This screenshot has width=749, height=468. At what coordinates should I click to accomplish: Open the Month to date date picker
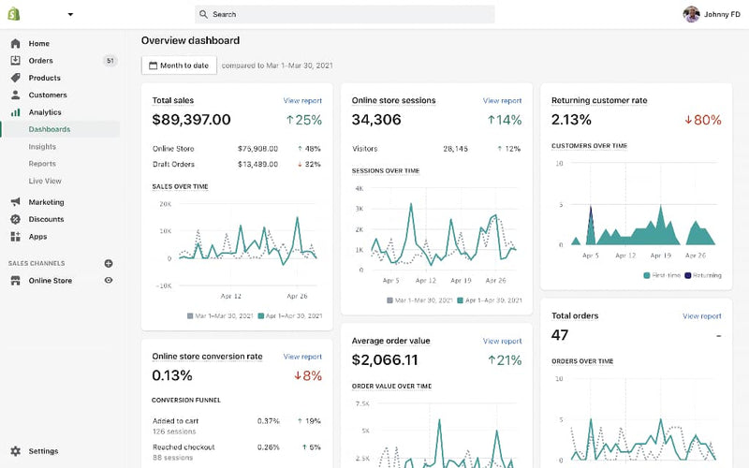[179, 66]
